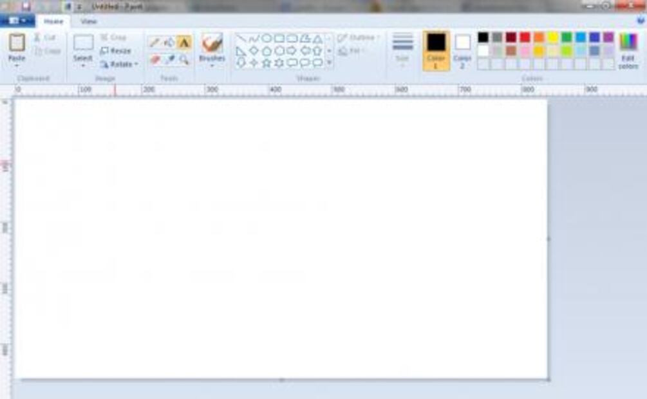Select the Pencil tool
Viewport: 647px width, 399px height.
click(x=155, y=43)
